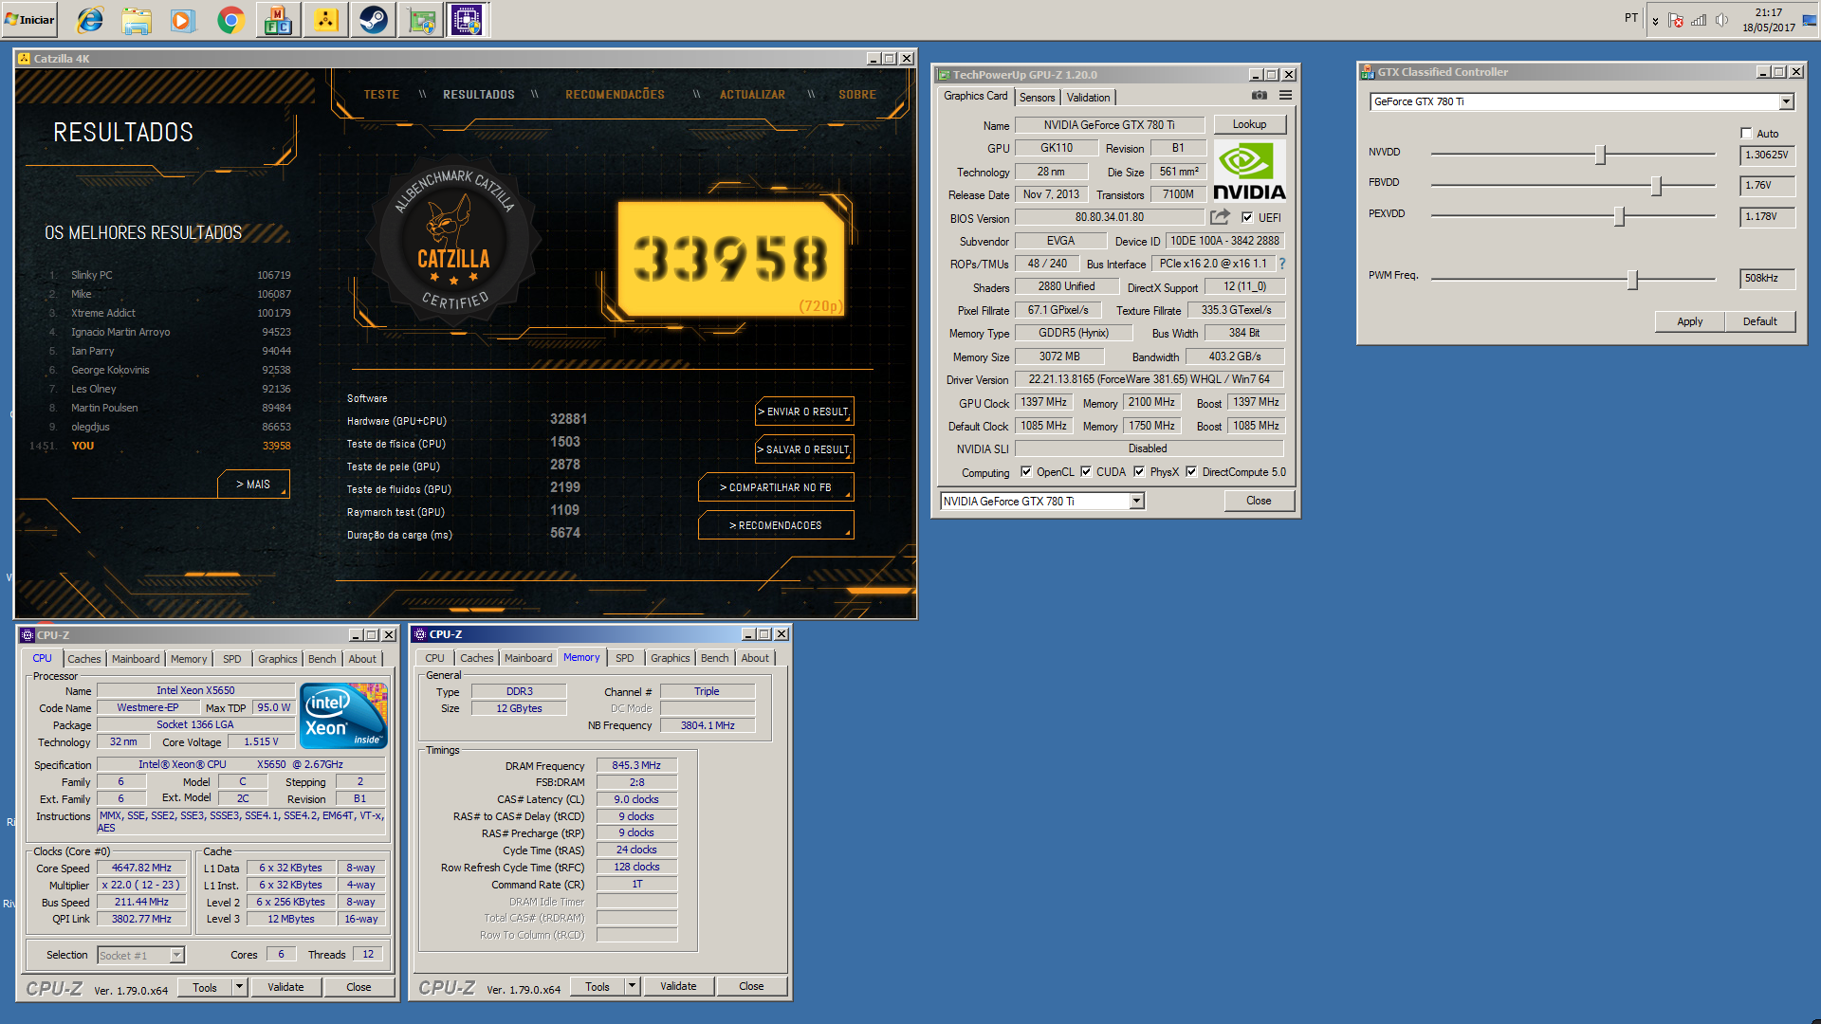Switch to Catzilla yellow taskbar icon

click(325, 19)
